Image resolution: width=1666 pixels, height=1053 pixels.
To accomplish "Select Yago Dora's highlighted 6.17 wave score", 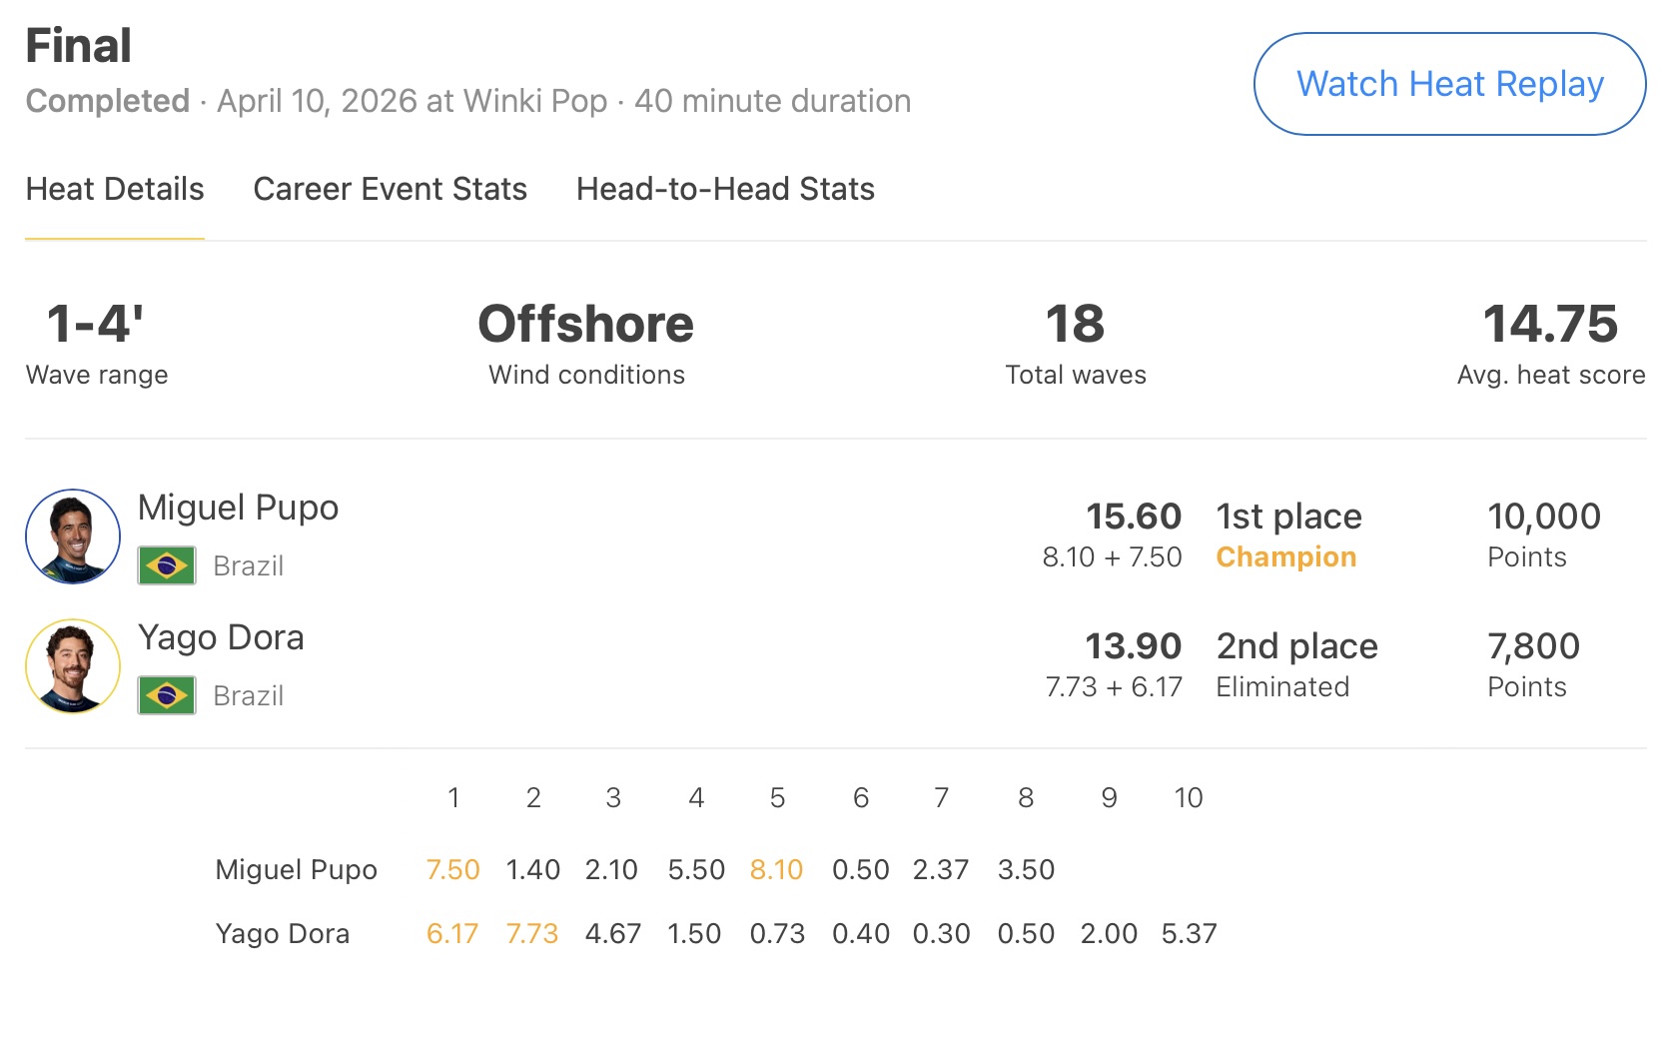I will pyautogui.click(x=451, y=934).
